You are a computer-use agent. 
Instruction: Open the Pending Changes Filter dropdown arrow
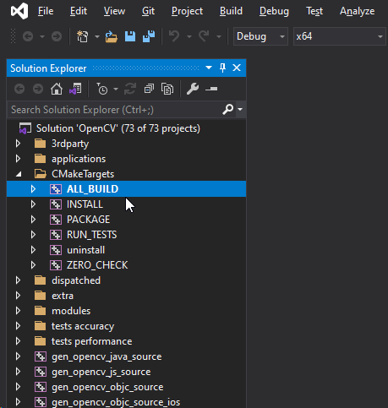point(116,90)
